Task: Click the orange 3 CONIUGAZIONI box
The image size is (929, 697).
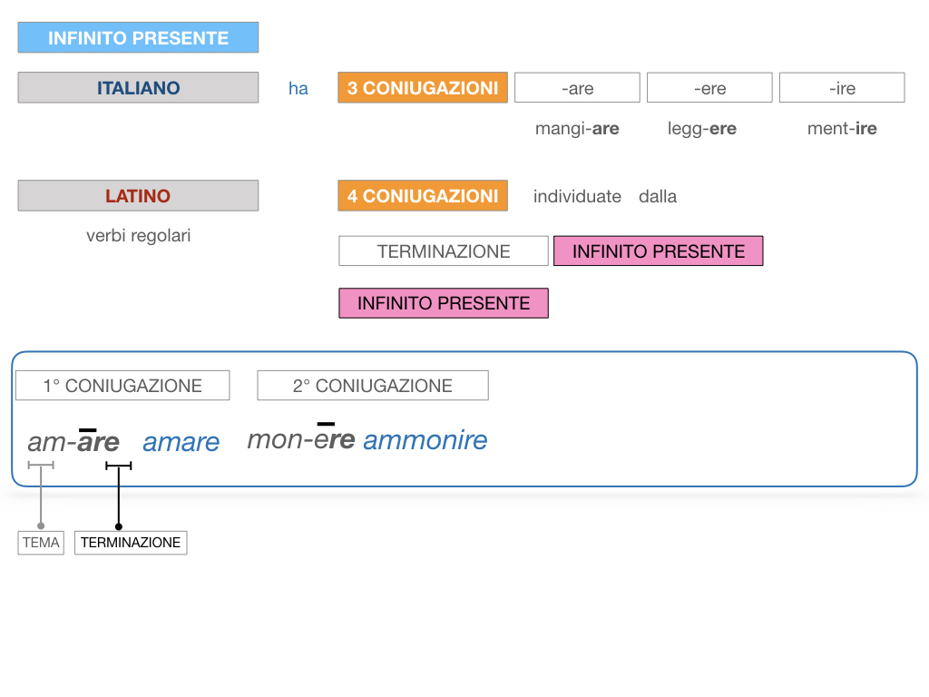Action: point(423,88)
